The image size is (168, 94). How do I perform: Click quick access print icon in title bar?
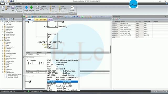(x=13, y=1)
